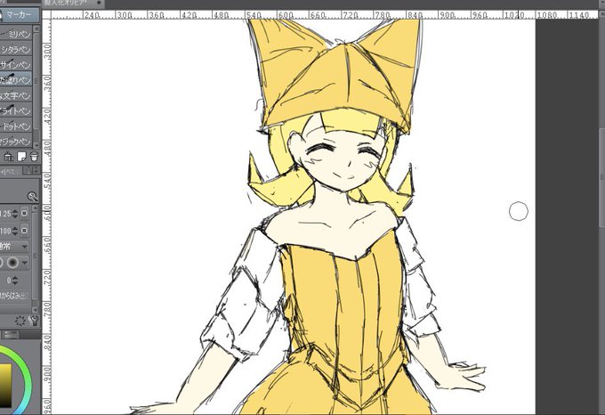Open the blending mode dropdown
This screenshot has width=605, height=415.
point(14,247)
